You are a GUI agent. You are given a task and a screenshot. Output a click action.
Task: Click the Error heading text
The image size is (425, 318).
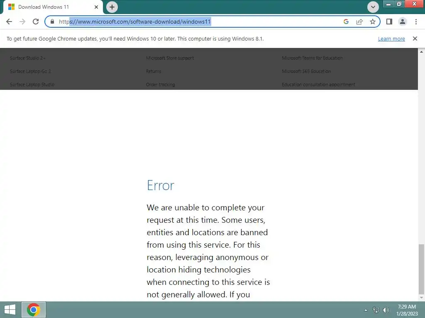[161, 185]
